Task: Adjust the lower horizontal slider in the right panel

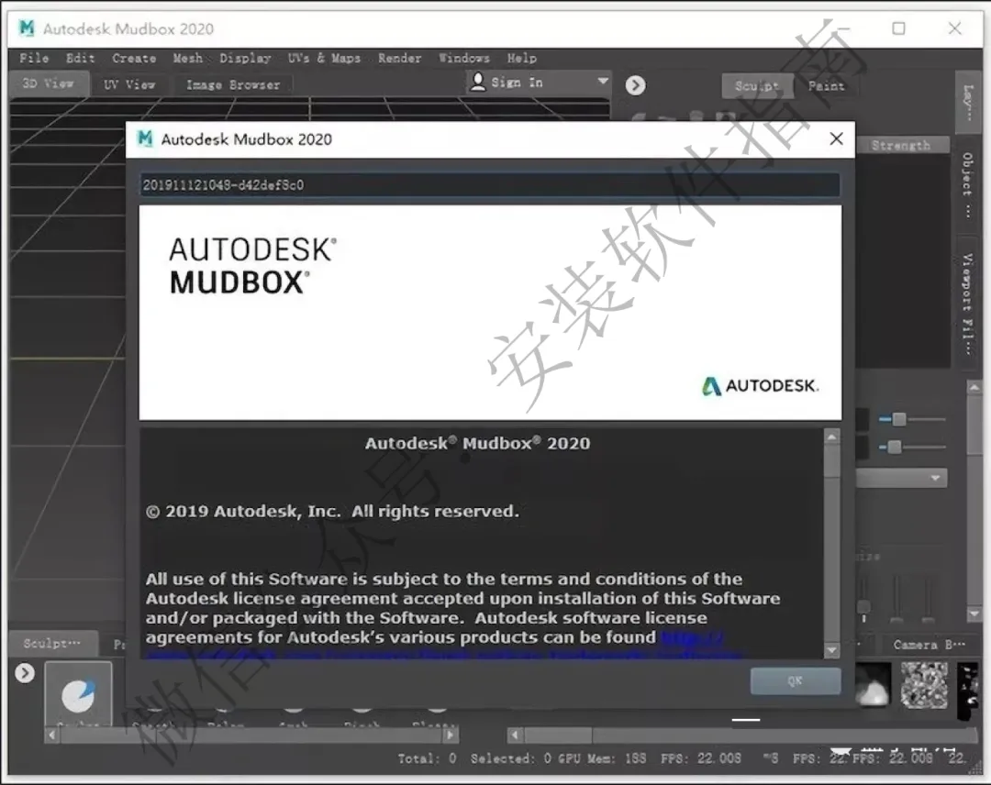Action: pos(894,448)
